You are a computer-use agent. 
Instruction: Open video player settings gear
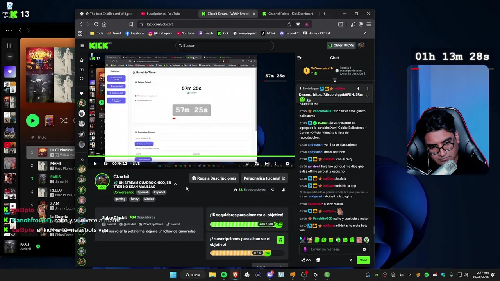pyautogui.click(x=288, y=164)
